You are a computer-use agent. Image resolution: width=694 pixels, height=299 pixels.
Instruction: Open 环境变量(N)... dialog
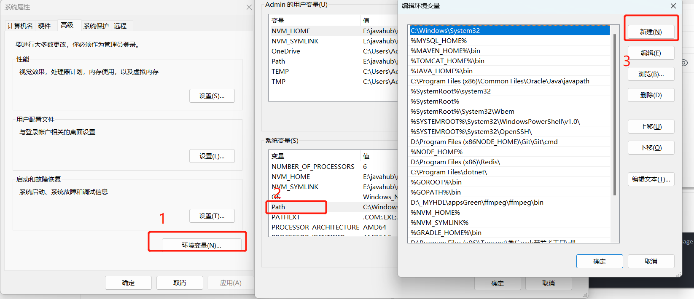click(202, 245)
